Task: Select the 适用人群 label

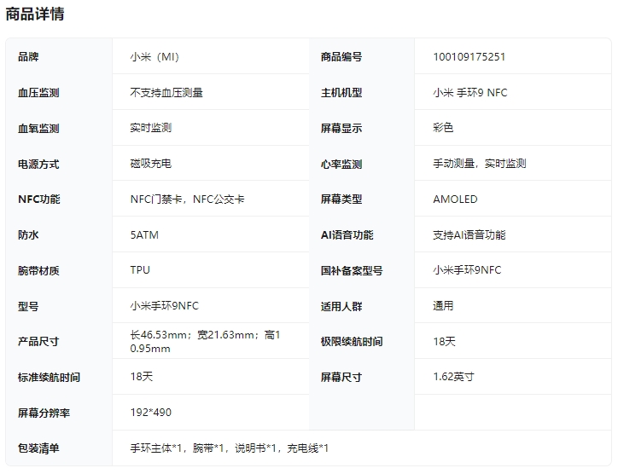Action: tap(341, 307)
